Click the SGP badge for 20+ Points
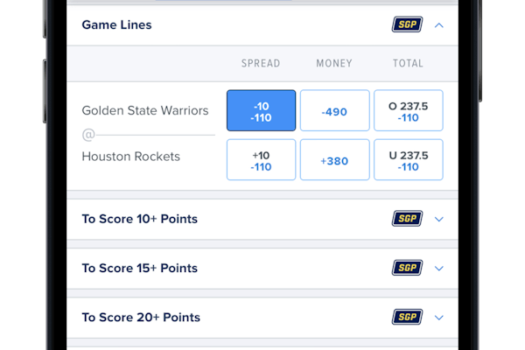525x350 pixels. (407, 317)
